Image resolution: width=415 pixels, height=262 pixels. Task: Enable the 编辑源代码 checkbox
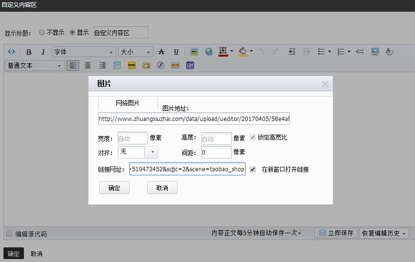[x=9, y=234]
